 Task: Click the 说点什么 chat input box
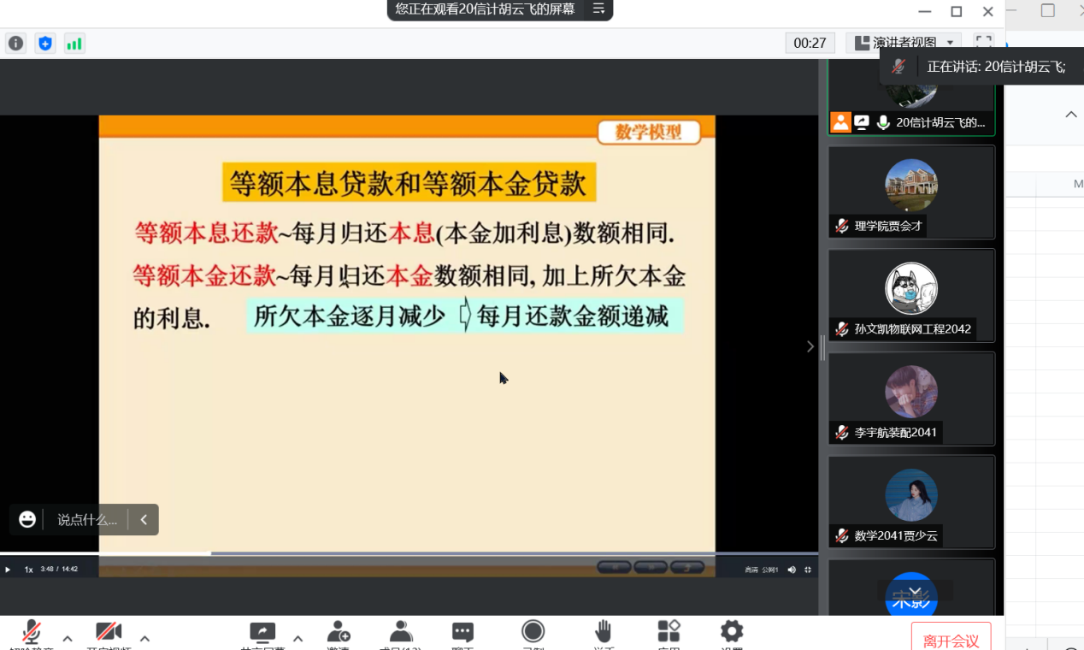click(86, 519)
